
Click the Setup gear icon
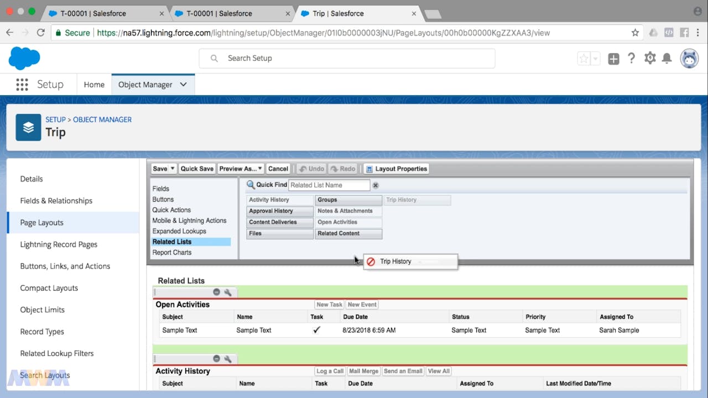click(x=650, y=58)
